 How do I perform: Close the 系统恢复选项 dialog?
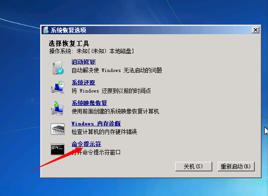click(256, 30)
